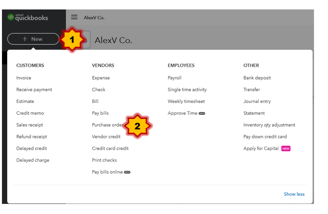The width and height of the screenshot is (328, 214).
Task: Choose Delayed credit
Action: tap(32, 149)
